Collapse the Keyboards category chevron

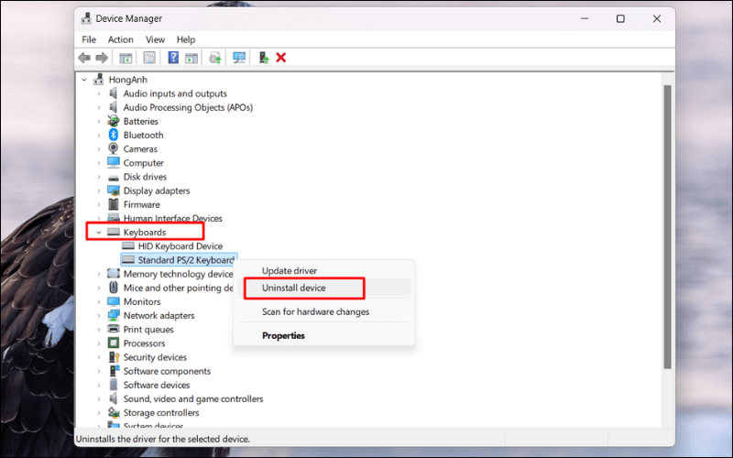(99, 233)
